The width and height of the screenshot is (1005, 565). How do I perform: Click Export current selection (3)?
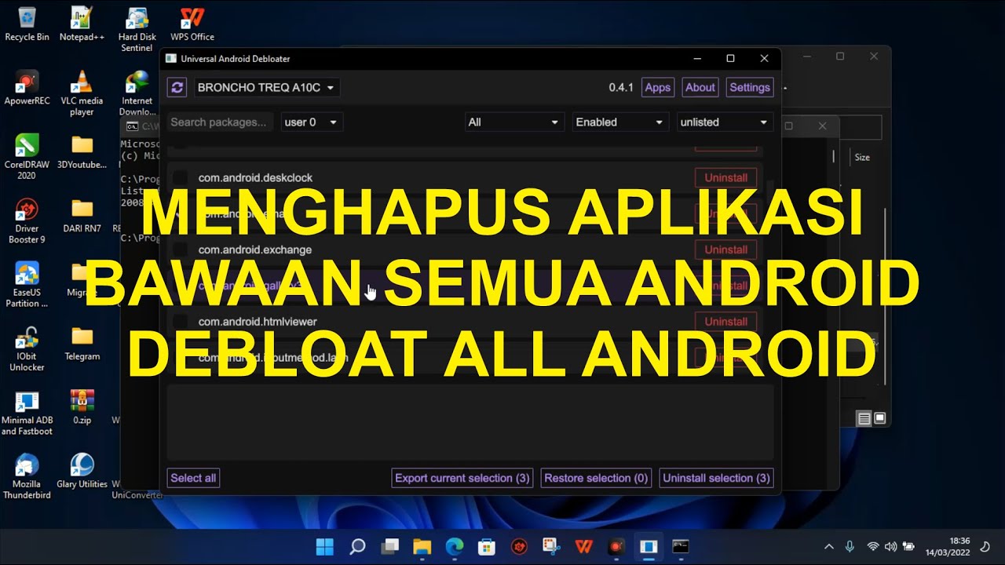[462, 478]
